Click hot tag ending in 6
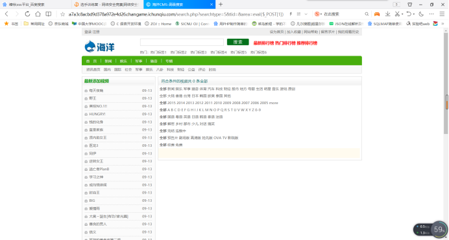This screenshot has height=240, width=449. (259, 52)
